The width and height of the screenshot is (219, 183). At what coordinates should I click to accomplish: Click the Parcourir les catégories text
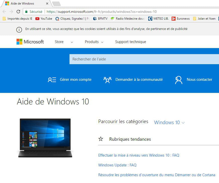tap(123, 122)
